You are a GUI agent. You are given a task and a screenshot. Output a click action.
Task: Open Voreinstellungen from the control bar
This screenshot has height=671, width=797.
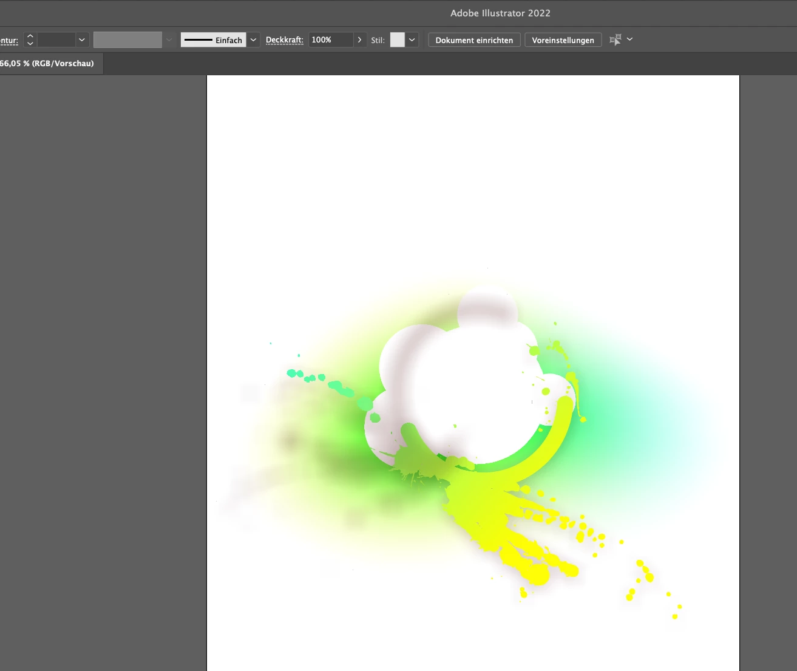click(563, 40)
